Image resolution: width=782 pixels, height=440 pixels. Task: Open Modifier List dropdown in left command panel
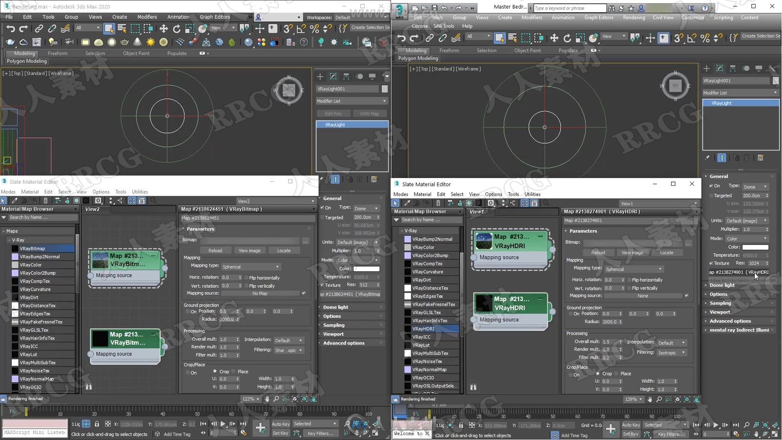coord(351,101)
